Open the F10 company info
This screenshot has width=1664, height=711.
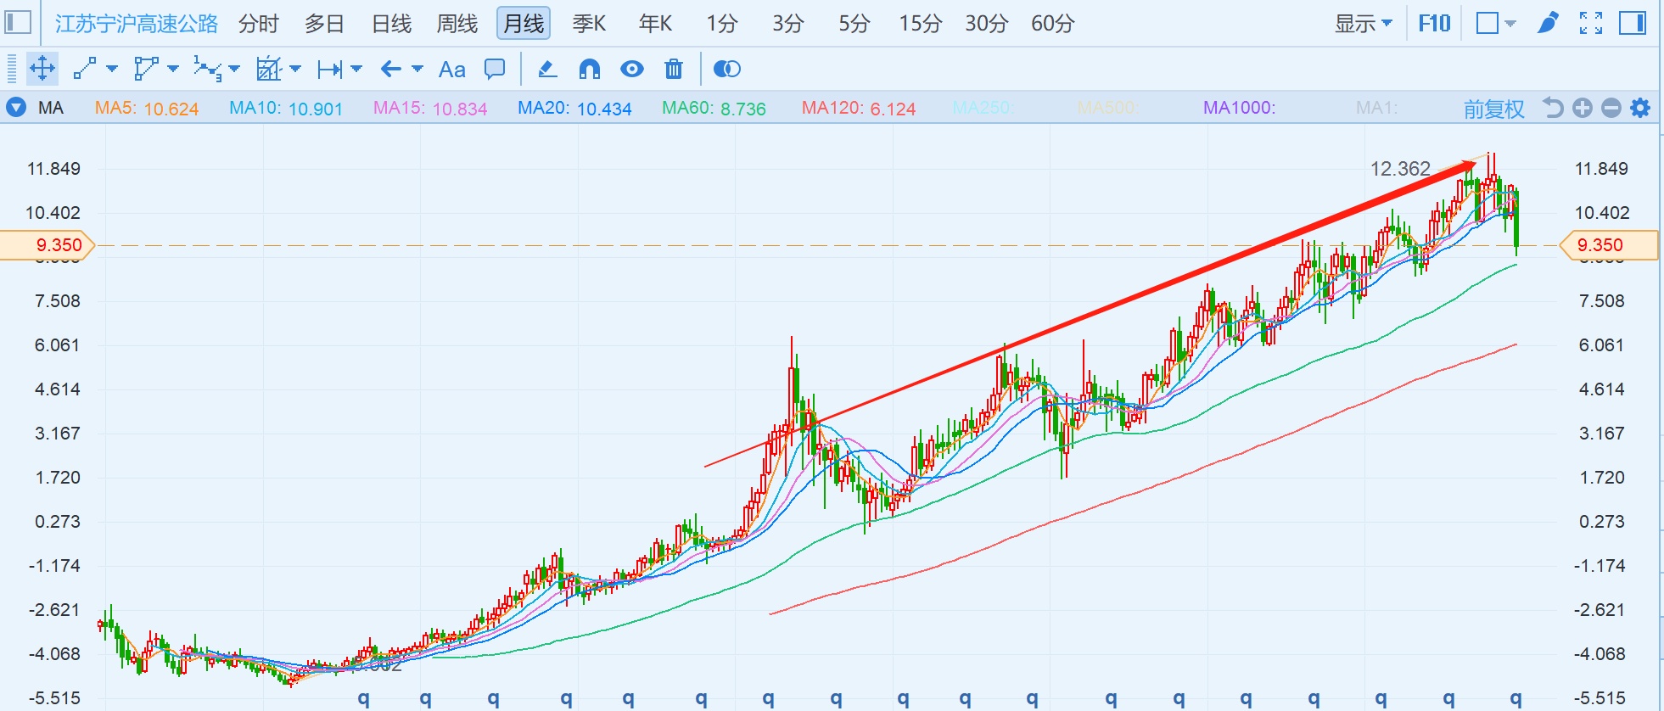[1434, 23]
